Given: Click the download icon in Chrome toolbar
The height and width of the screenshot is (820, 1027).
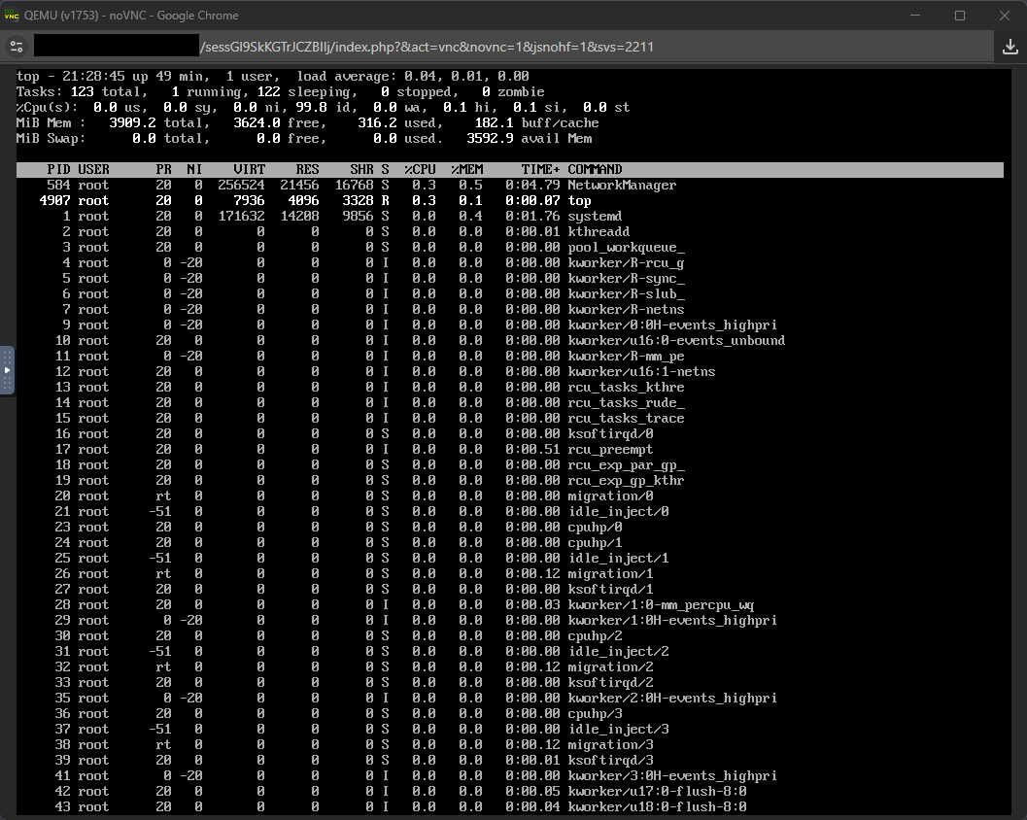Looking at the screenshot, I should [1010, 47].
